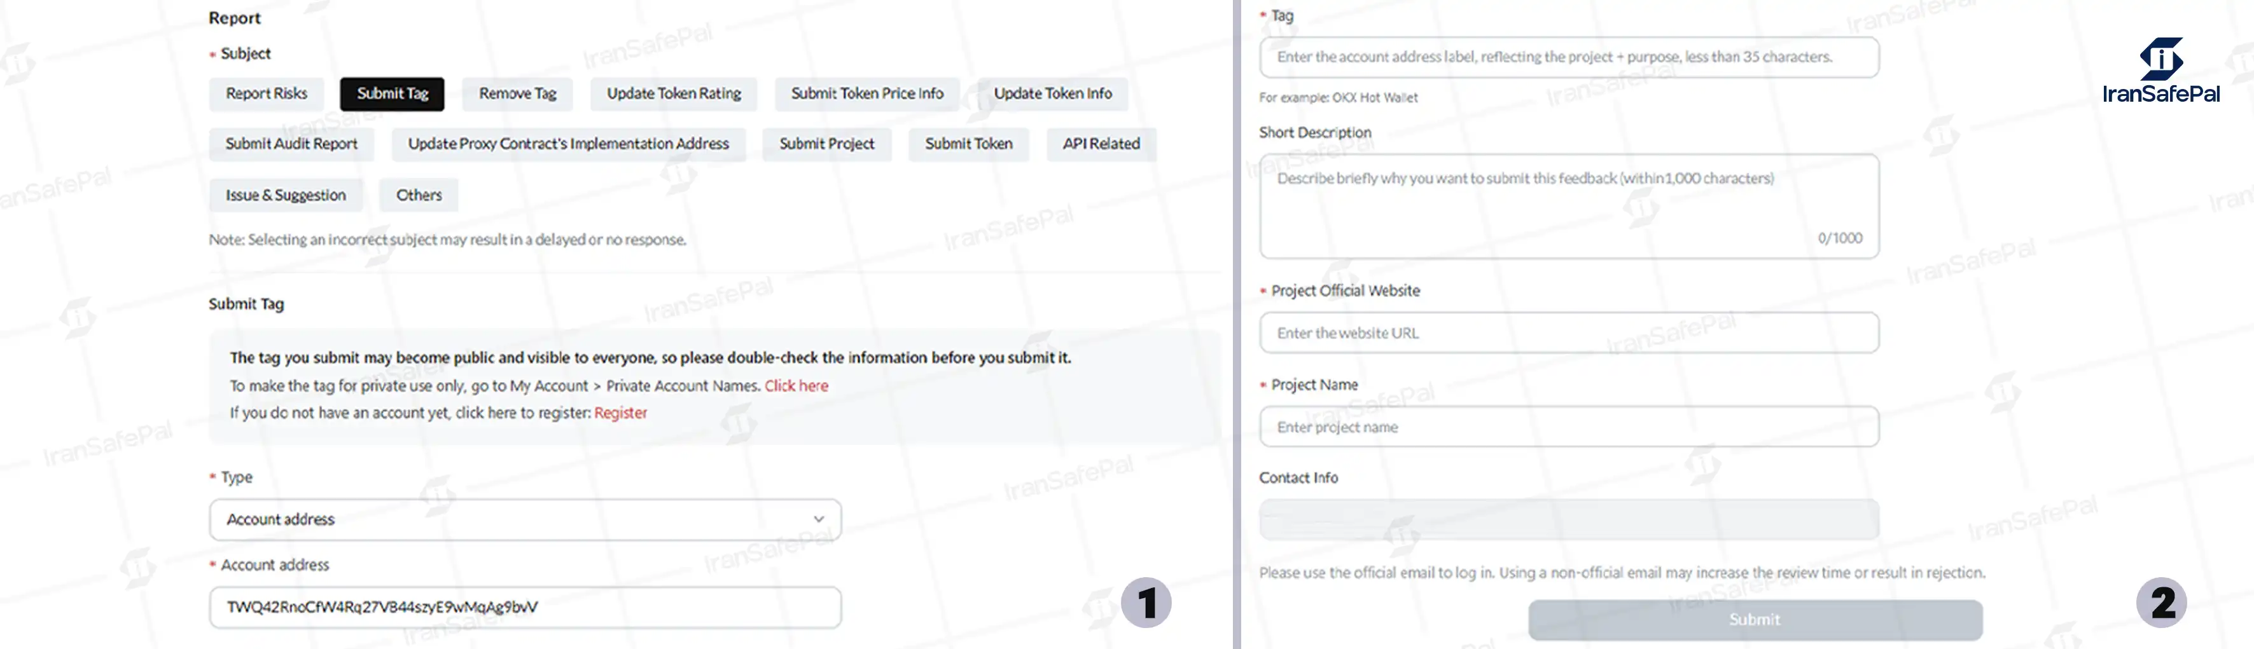This screenshot has height=649, width=2254.
Task: Choose the Submit Tag subject option
Action: (x=392, y=93)
